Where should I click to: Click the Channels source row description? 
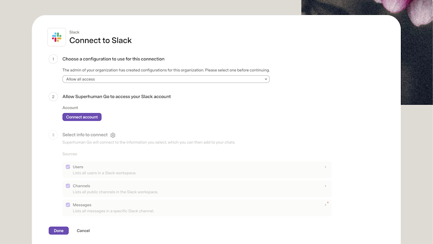[115, 192]
